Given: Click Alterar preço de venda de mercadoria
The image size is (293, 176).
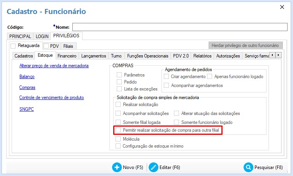Looking at the screenshot, I should [x=54, y=66].
